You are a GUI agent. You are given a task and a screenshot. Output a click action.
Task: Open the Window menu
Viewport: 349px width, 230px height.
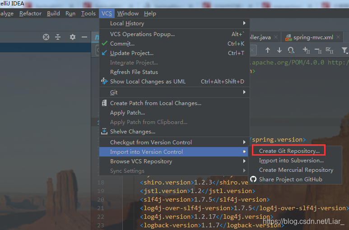pyautogui.click(x=128, y=14)
